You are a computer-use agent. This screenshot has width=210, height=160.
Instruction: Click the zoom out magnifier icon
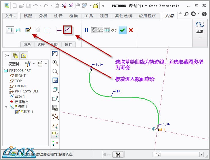[x=55, y=71]
